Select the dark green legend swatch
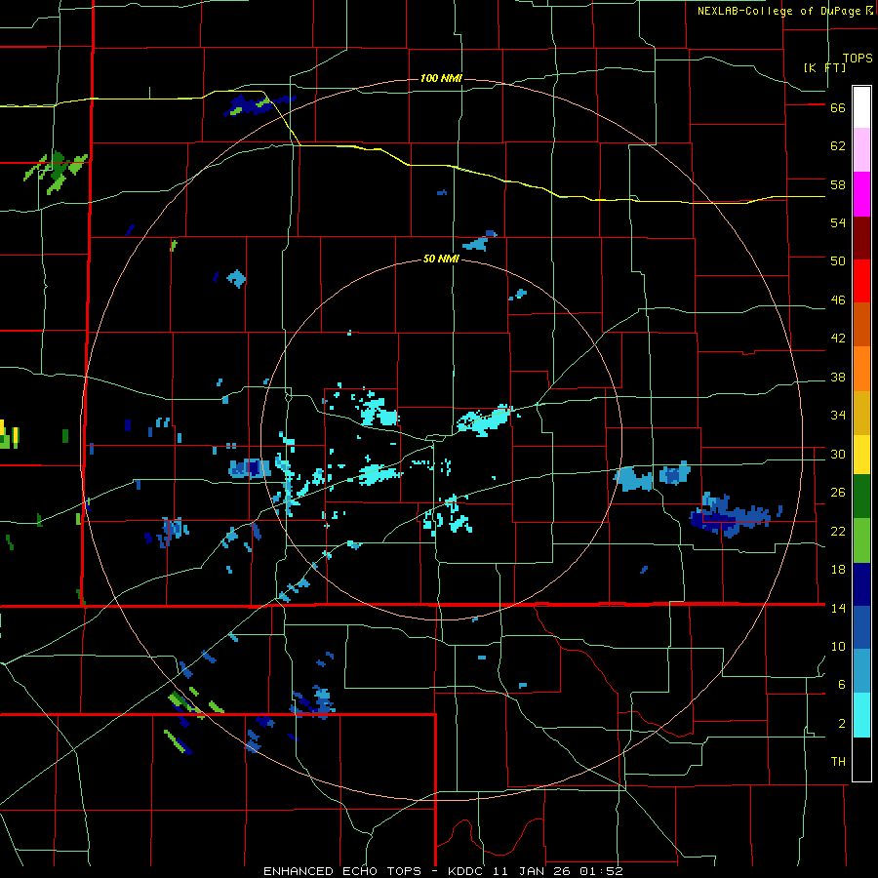The image size is (878, 878). pyautogui.click(x=861, y=496)
